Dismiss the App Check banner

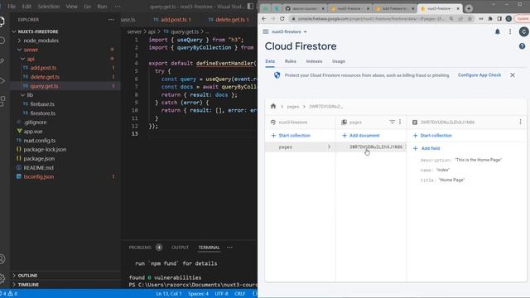click(x=513, y=75)
